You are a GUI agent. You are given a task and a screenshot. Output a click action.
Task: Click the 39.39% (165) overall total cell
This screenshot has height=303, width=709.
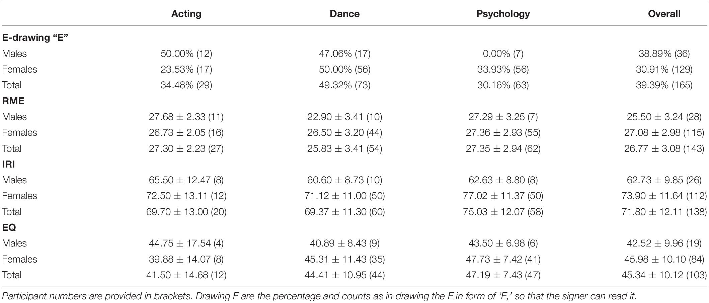coord(664,85)
